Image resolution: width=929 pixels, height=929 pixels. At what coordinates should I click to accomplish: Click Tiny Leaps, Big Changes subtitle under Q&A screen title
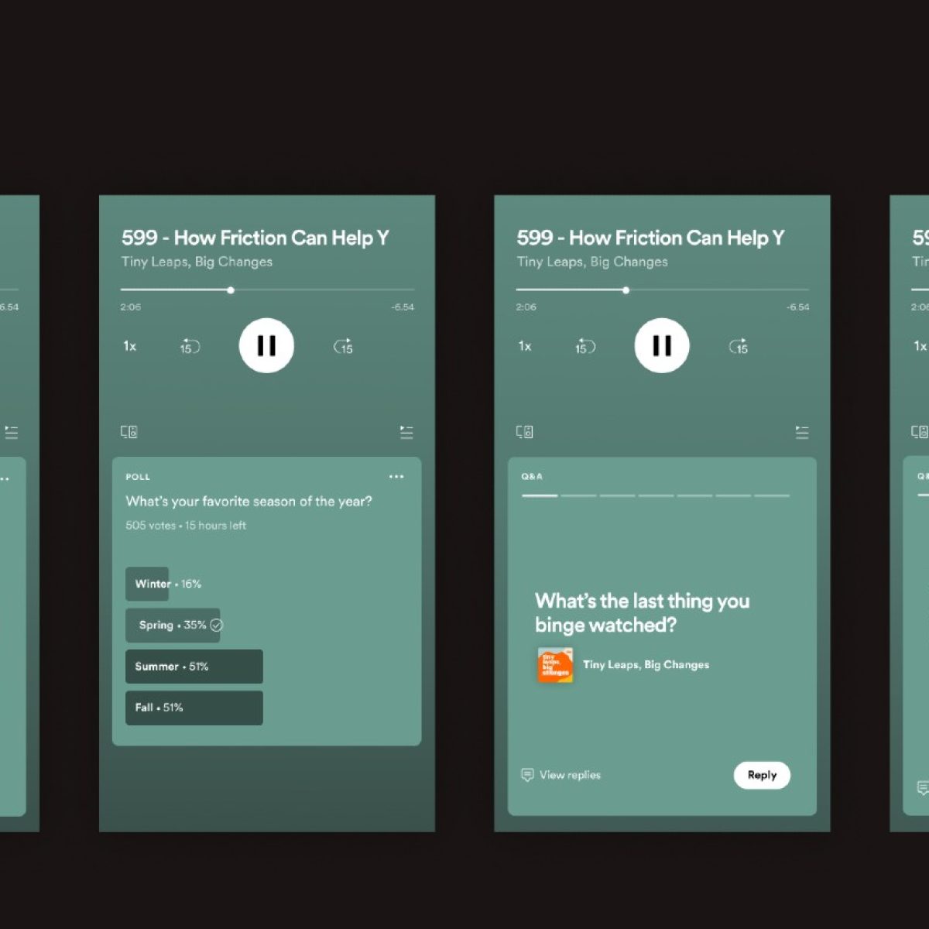[592, 262]
